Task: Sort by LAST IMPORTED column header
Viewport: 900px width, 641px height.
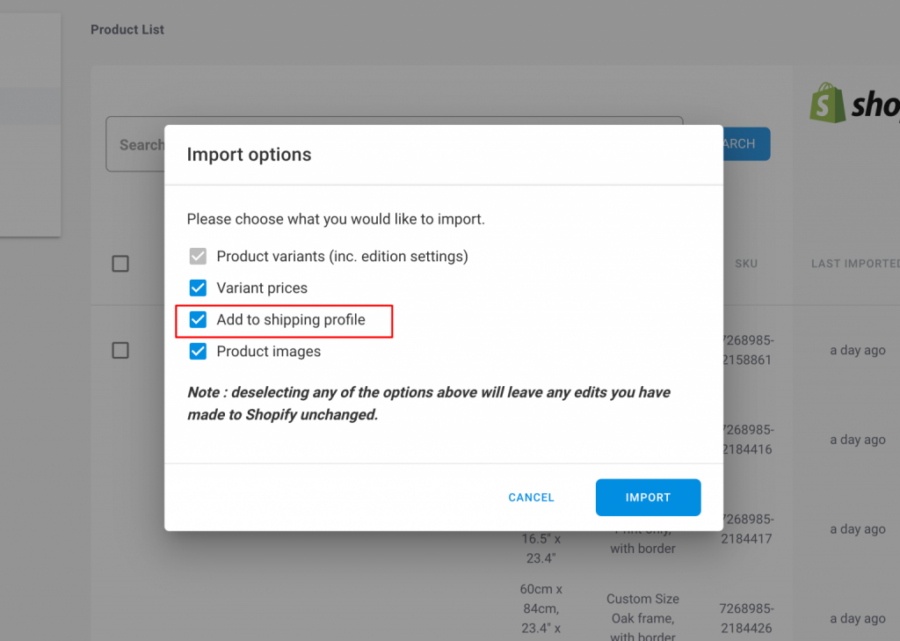Action: [855, 264]
